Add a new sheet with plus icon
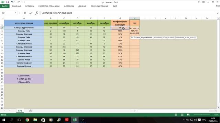This screenshot has height=123, width=220. click(31, 111)
